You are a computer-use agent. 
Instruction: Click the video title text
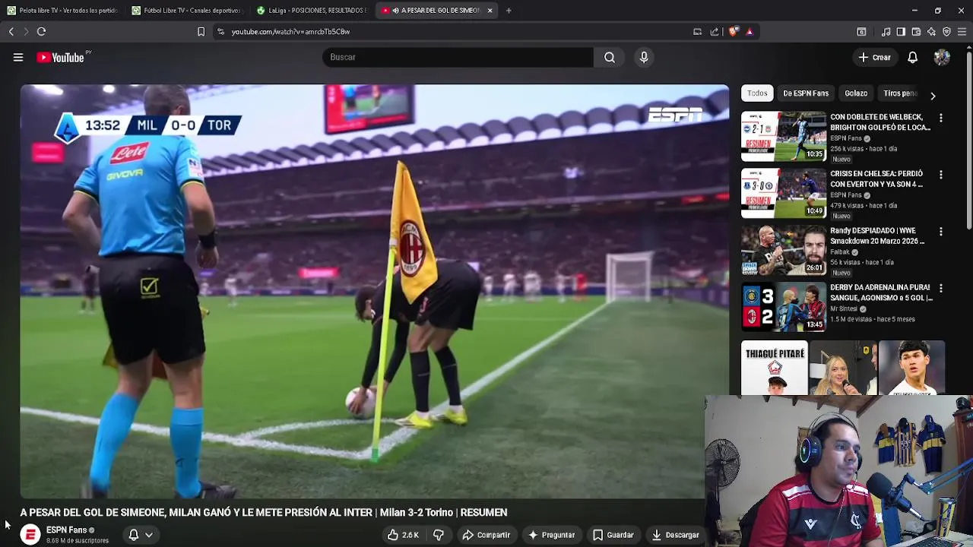tap(264, 513)
